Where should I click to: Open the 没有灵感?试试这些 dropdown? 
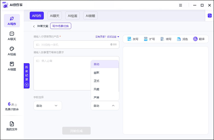[x=107, y=37]
